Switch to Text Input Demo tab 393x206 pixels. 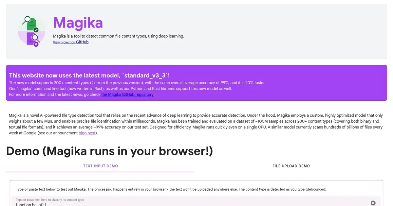point(101,166)
